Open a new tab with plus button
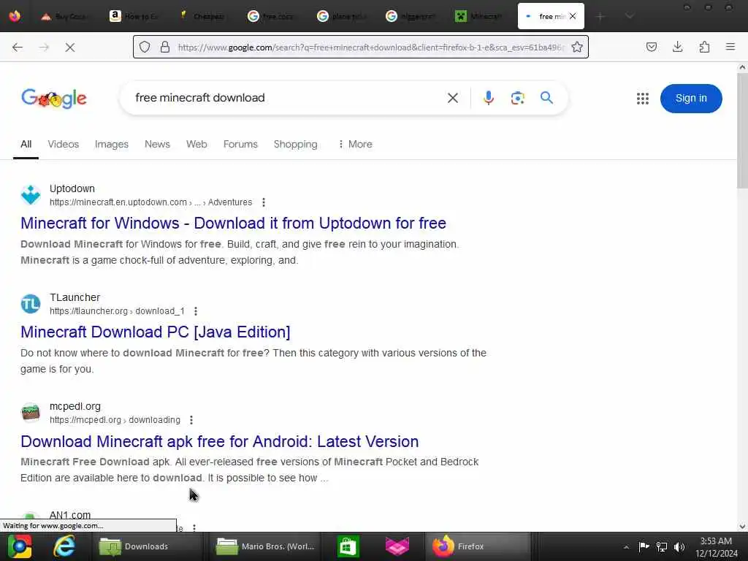This screenshot has height=561, width=748. (x=600, y=16)
